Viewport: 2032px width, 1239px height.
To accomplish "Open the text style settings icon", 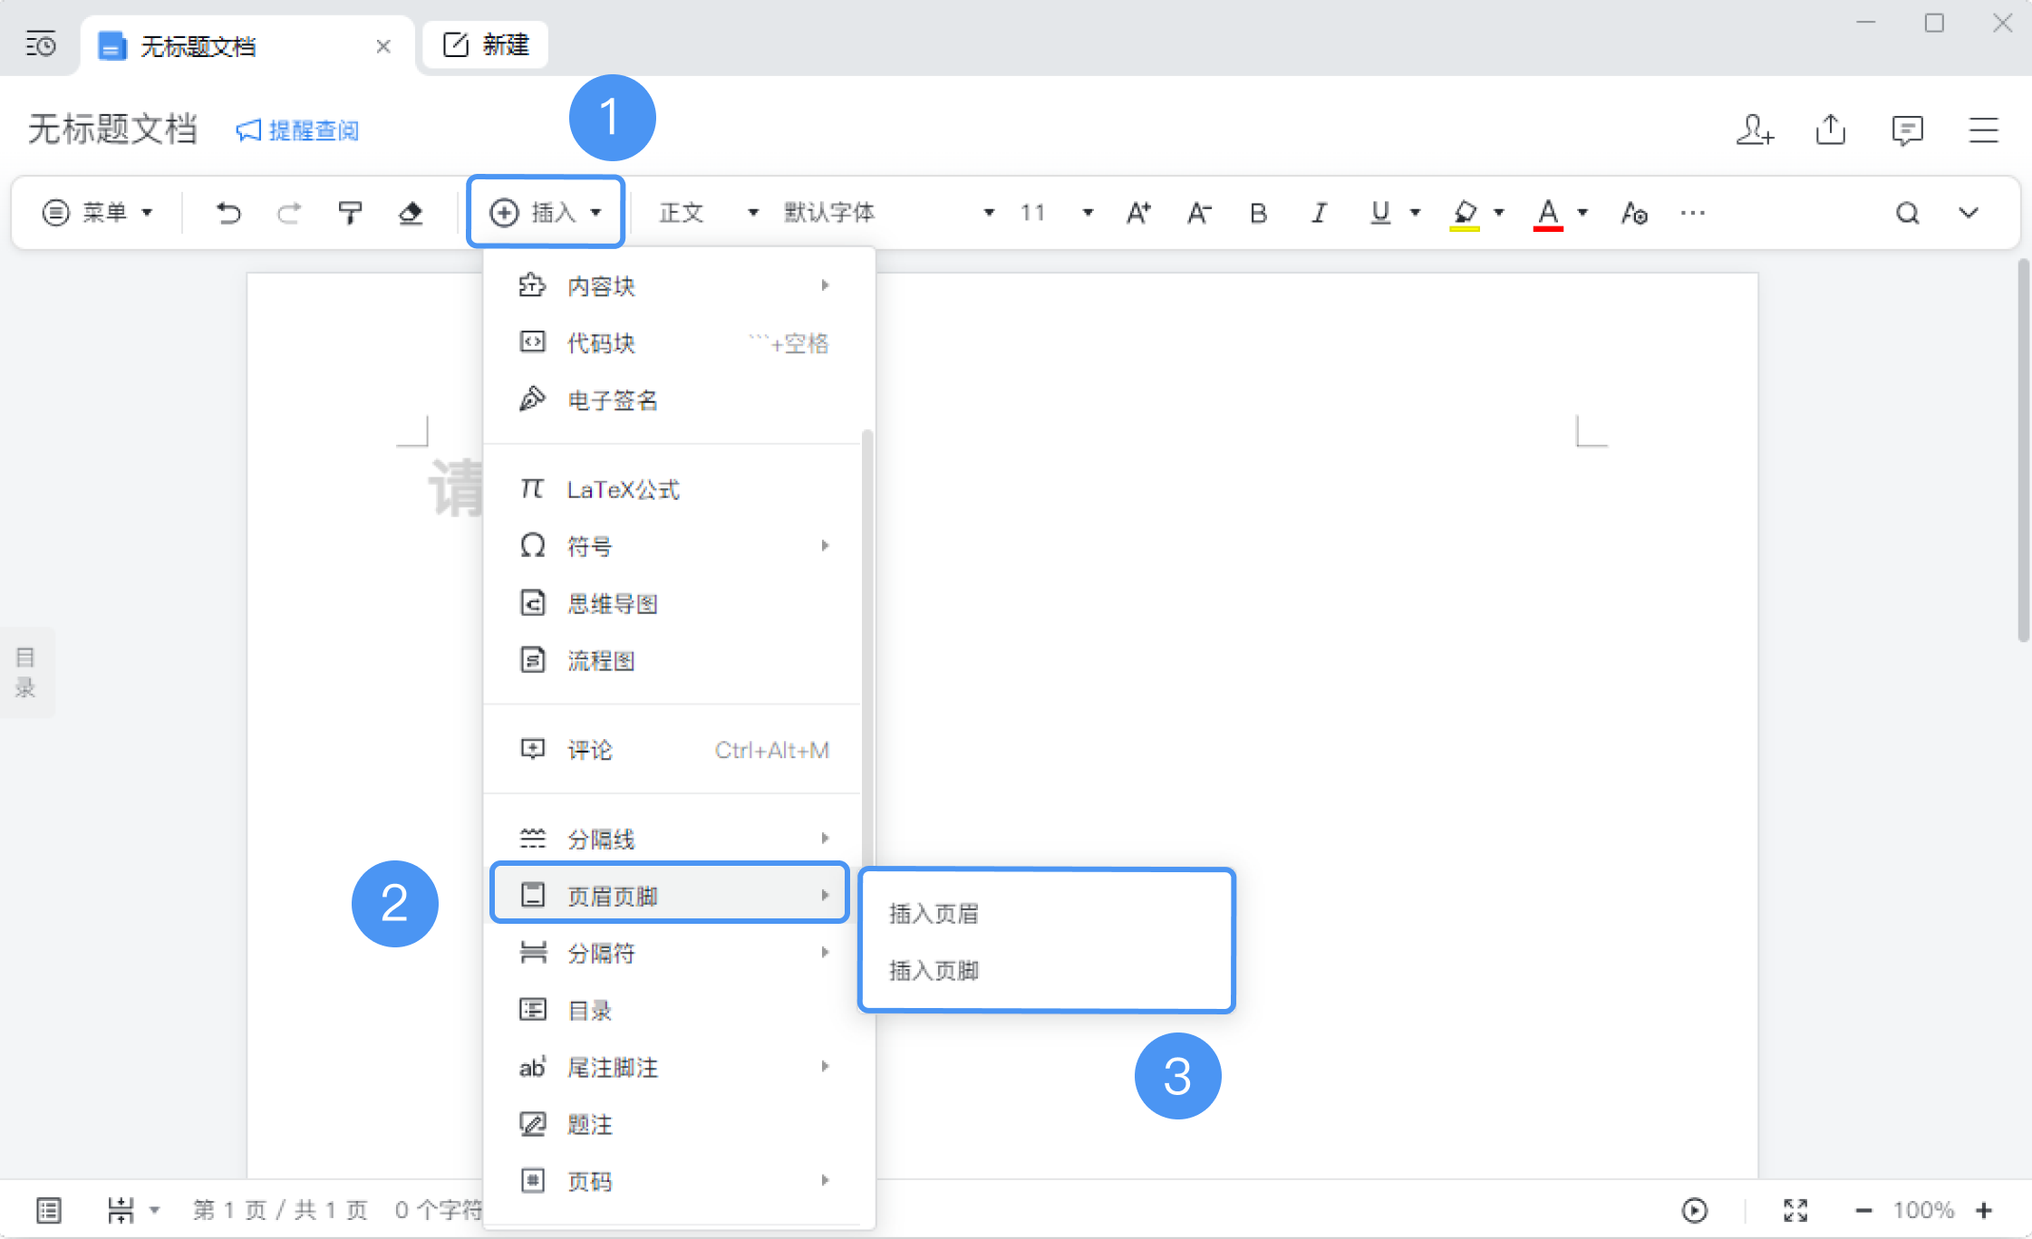I will pos(1634,213).
